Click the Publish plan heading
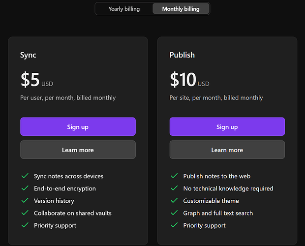 182,55
